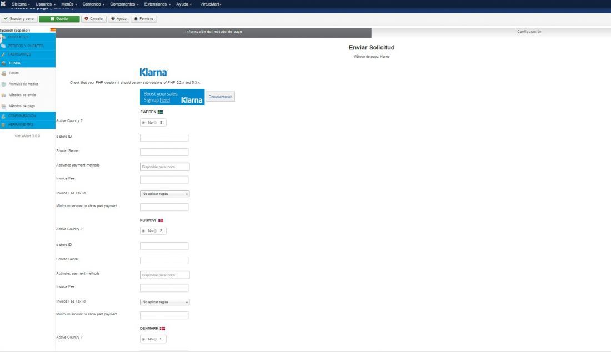Focus the Norway Invoice Fee field
Viewport: 611px width, 352px height.
[164, 288]
